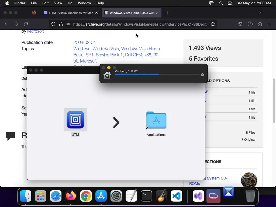Image resolution: width=276 pixels, height=207 pixels.
Task: Open the Dell OEM topic link
Action: tap(134, 55)
